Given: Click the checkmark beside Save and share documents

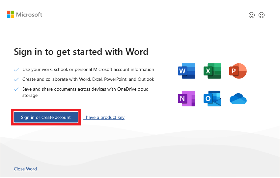Looking at the screenshot, I should pyautogui.click(x=16, y=89).
